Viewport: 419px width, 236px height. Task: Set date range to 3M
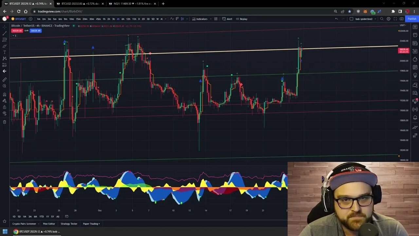tap(30, 217)
